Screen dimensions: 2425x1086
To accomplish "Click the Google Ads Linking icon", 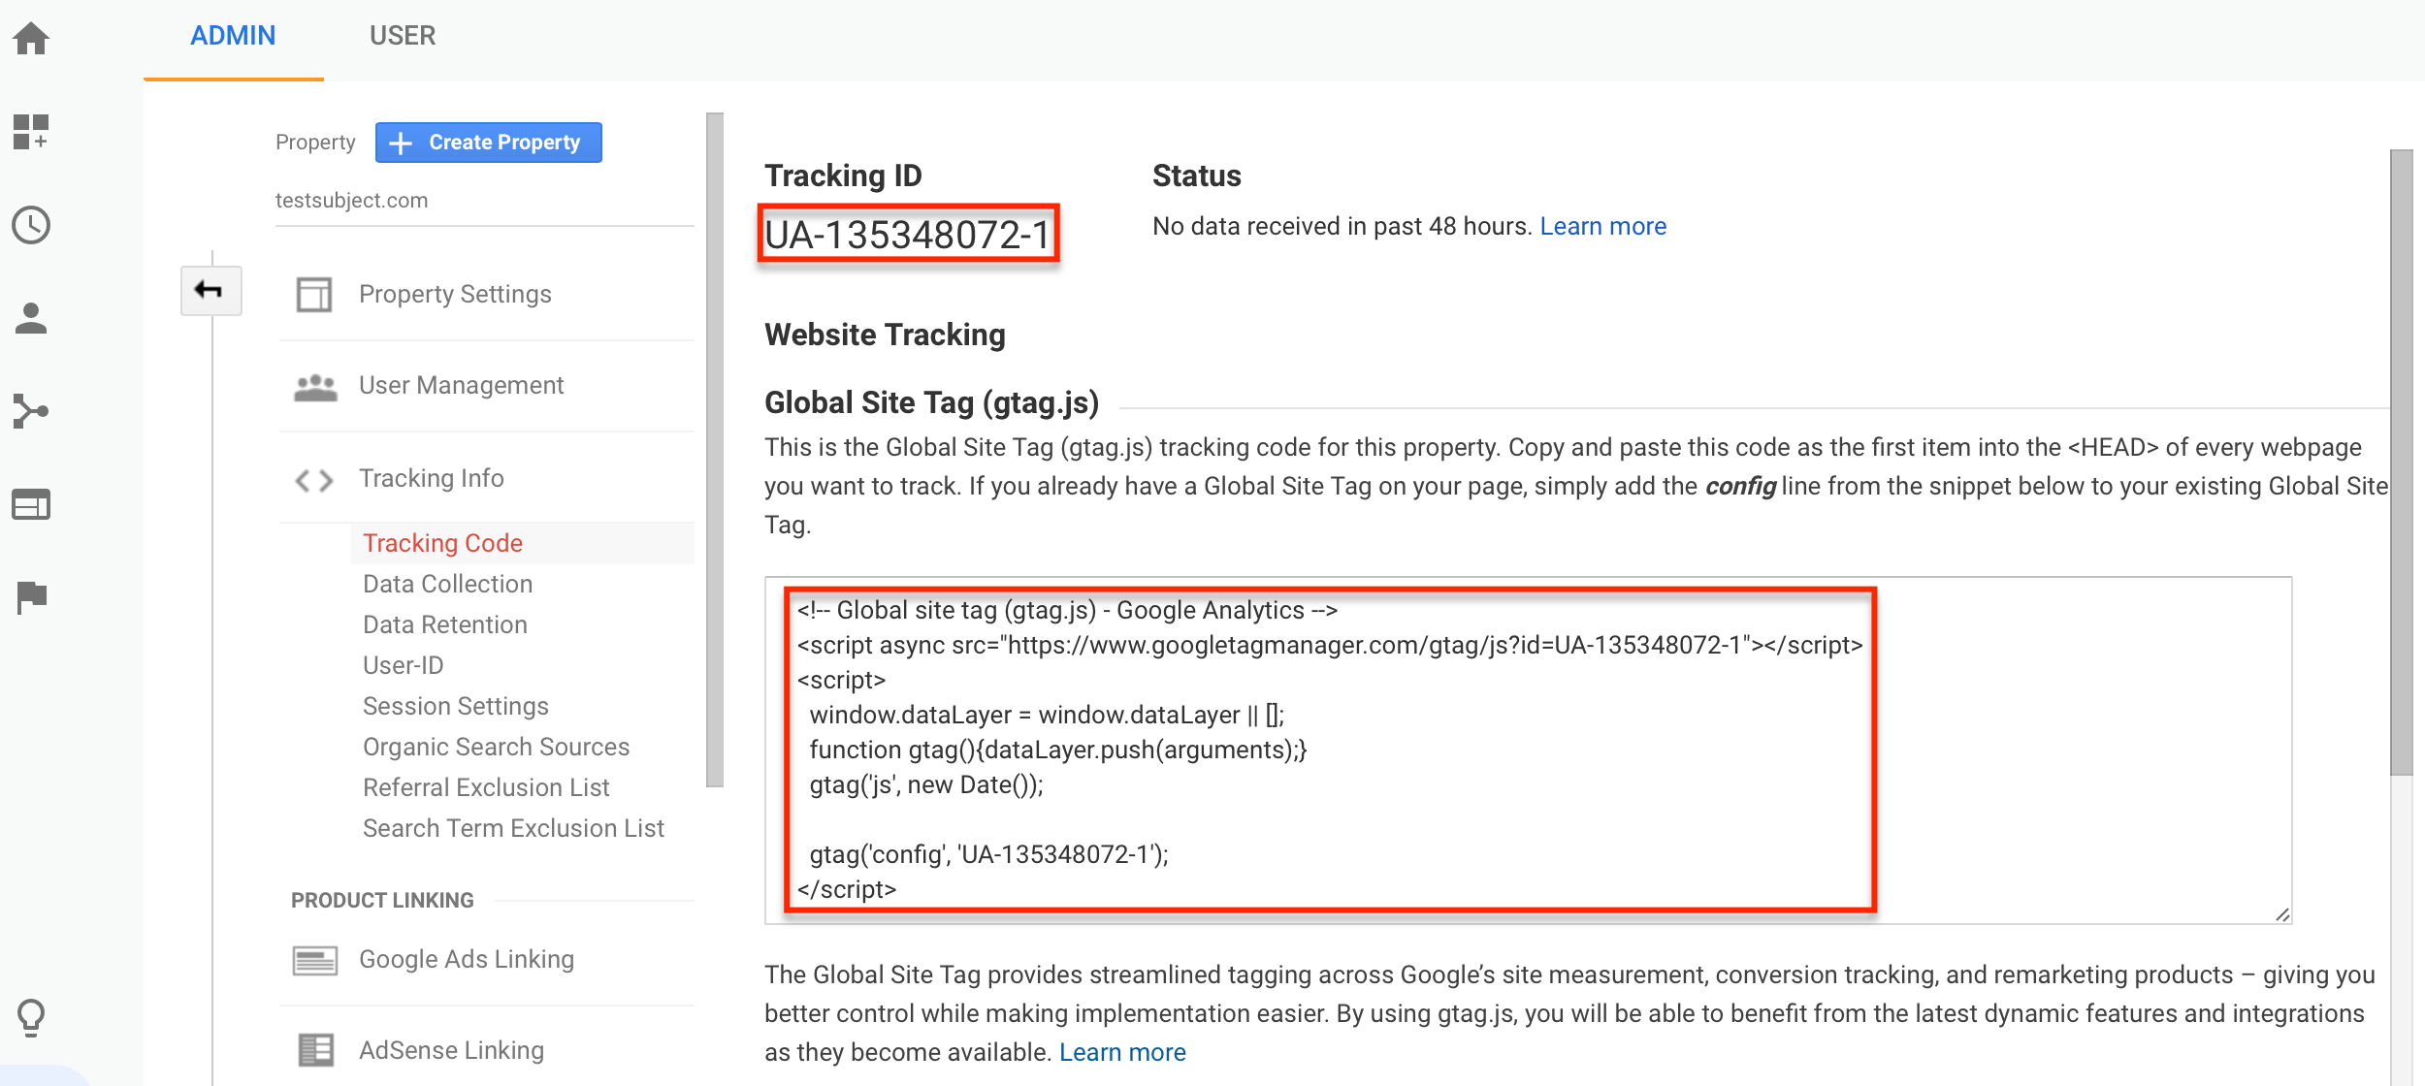I will point(315,960).
